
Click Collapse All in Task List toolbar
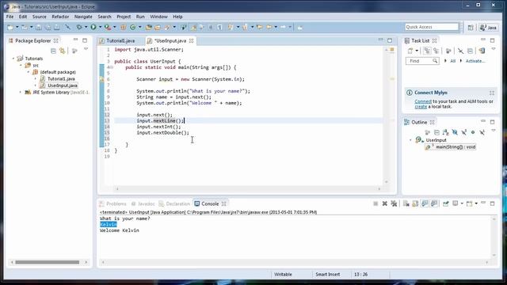[470, 51]
